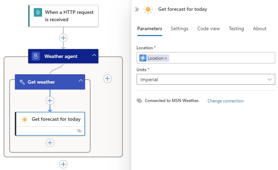
Task: Switch to the Settings tab
Action: [x=179, y=28]
